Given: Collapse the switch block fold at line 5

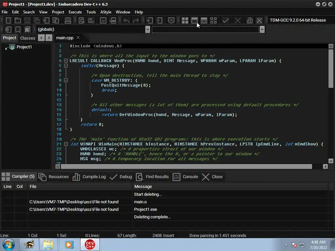Looking at the screenshot, I should 66,65.
